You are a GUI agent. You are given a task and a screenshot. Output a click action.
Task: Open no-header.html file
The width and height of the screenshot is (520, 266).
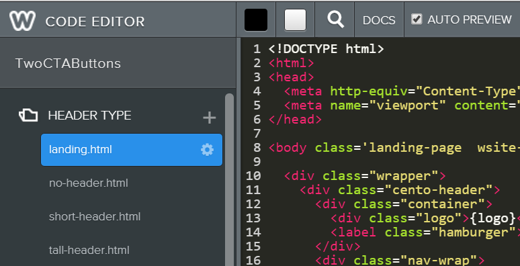click(89, 183)
